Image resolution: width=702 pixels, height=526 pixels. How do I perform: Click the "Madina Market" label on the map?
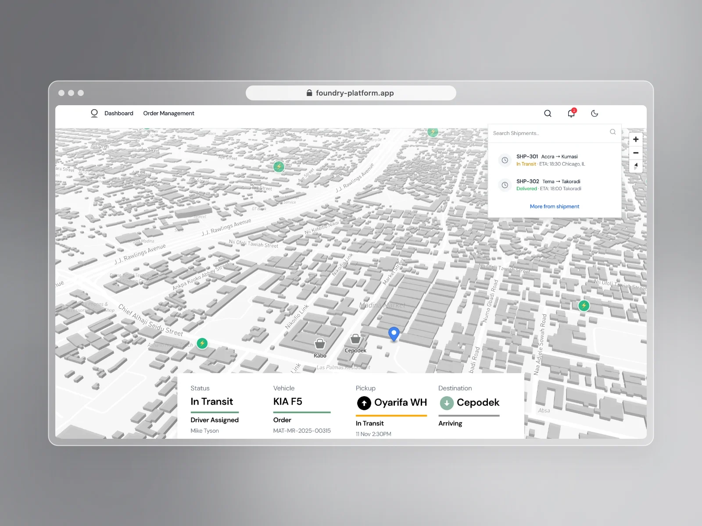point(382,305)
